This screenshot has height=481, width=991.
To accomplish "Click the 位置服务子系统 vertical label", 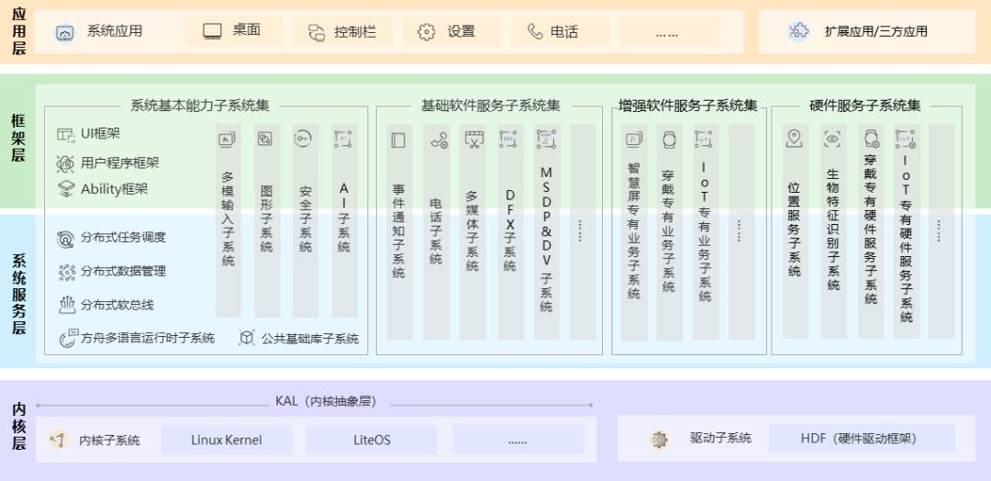I will tap(795, 229).
